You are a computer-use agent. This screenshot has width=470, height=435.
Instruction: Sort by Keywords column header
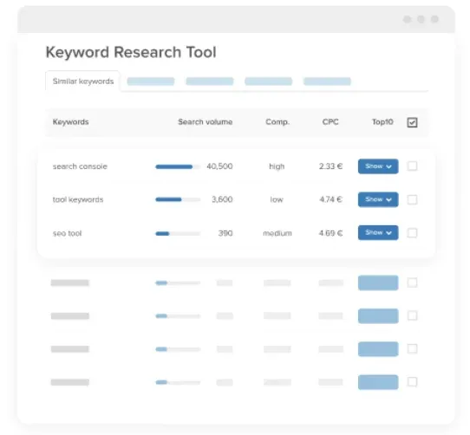coord(71,122)
